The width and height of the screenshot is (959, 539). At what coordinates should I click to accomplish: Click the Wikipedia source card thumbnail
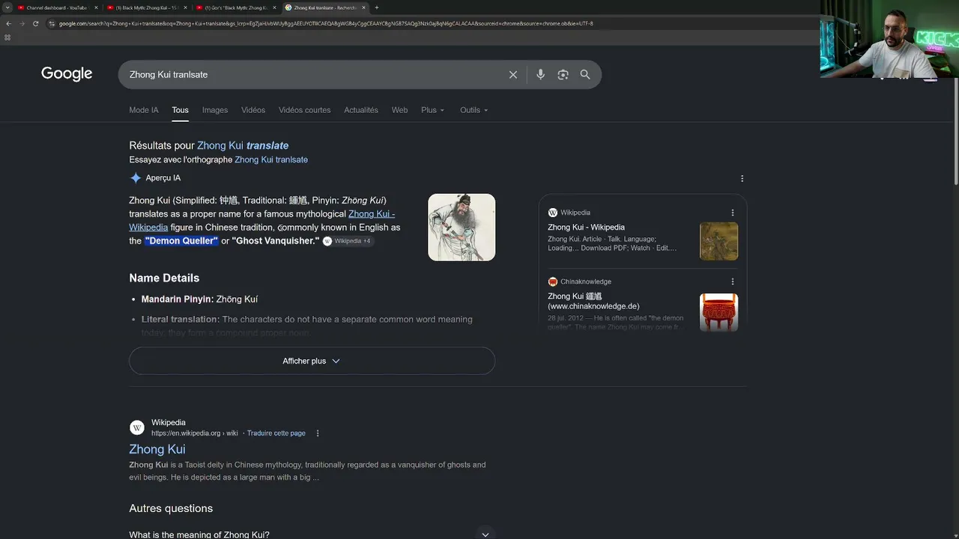click(719, 241)
